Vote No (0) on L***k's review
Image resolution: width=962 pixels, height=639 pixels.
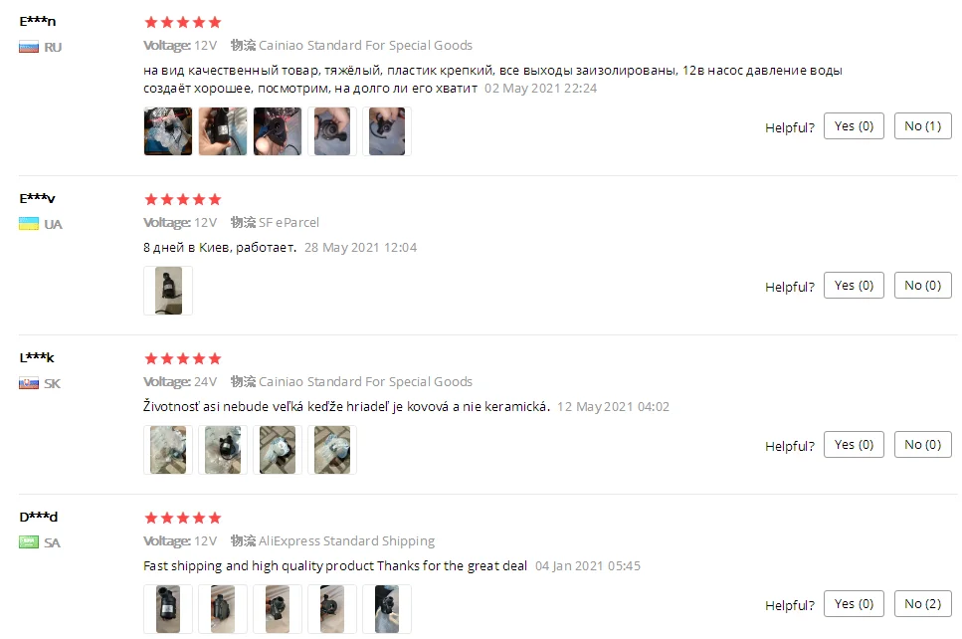click(923, 445)
